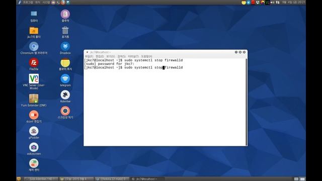Screen dimensions: 322x181
Task: Launch vokoscreen from the desktop
Action: (x=34, y=147)
